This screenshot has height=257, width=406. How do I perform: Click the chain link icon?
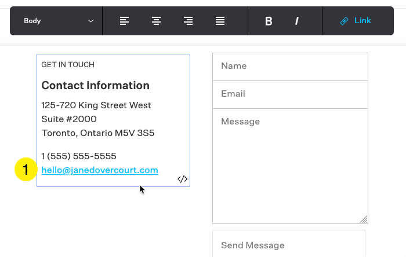[x=344, y=21]
